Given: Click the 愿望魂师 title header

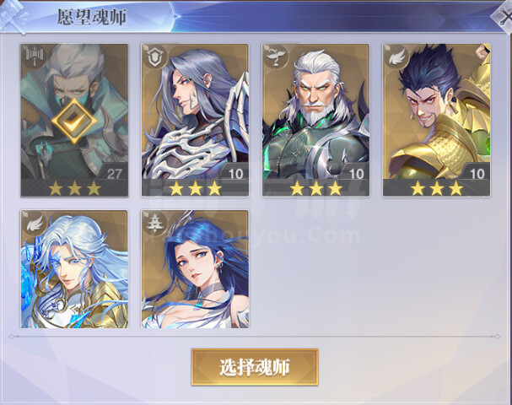Looking at the screenshot, I should 92,17.
